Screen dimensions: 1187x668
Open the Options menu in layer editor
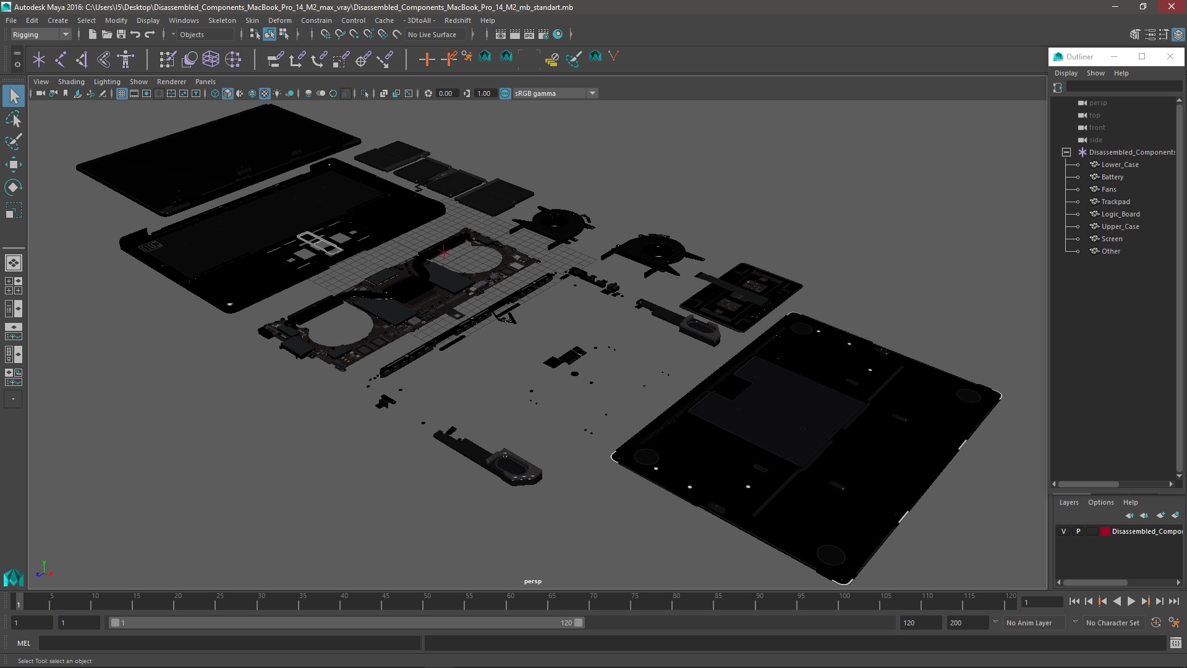(x=1100, y=502)
